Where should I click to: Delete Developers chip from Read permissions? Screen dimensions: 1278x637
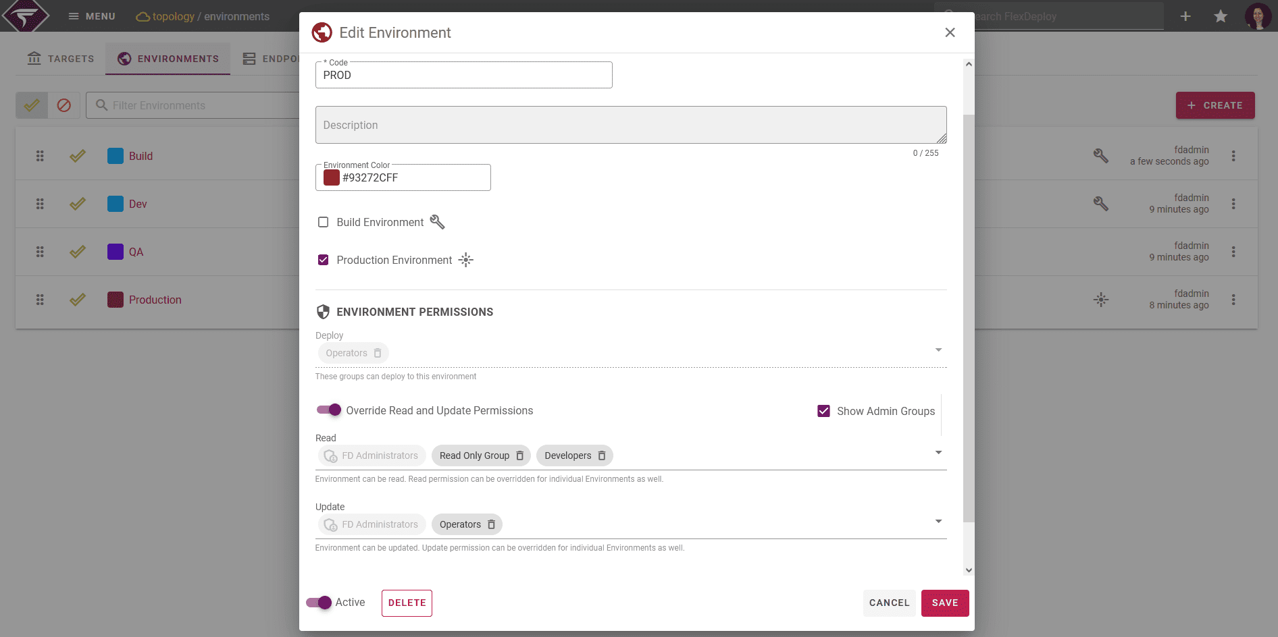pyautogui.click(x=602, y=455)
